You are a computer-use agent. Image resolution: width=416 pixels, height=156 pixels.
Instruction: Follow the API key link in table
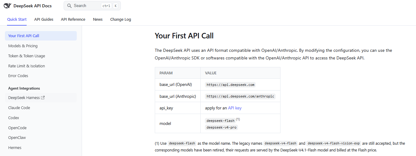coord(235,108)
